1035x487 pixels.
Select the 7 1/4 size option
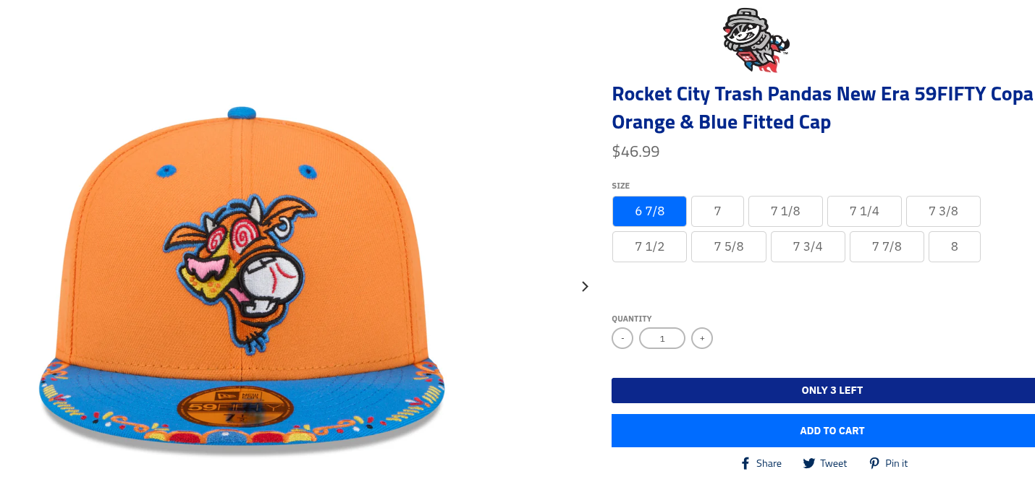pyautogui.click(x=864, y=212)
